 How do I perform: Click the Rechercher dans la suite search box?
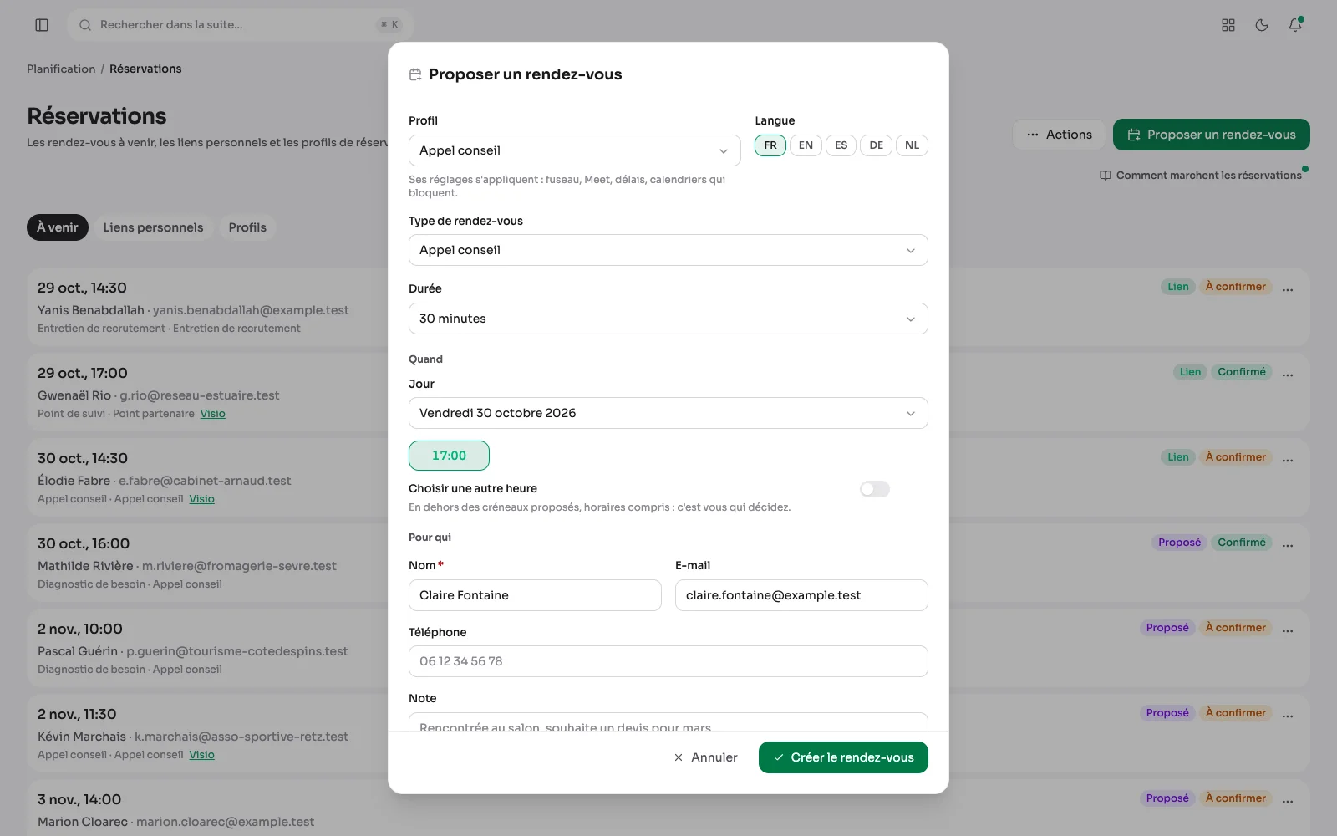click(240, 25)
